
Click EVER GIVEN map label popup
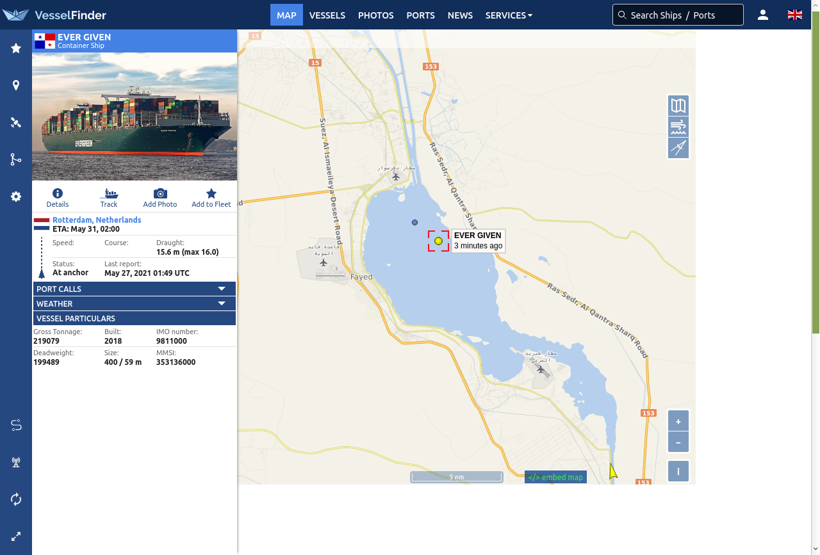[478, 241]
